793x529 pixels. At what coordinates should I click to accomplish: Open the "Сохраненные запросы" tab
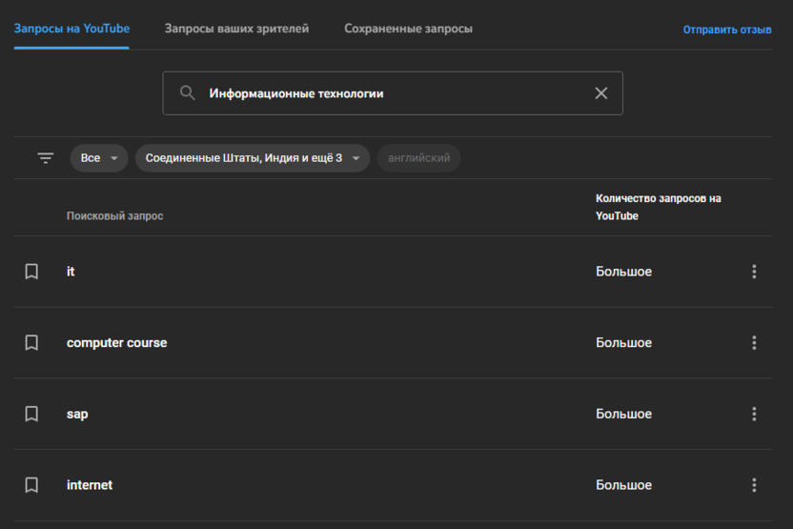pyautogui.click(x=408, y=29)
